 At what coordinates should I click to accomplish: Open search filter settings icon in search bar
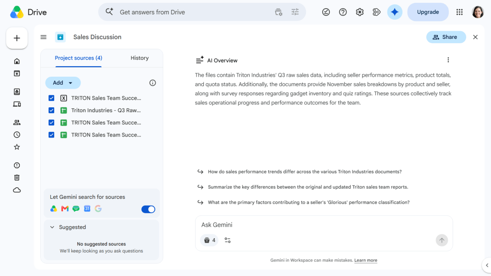279,12
